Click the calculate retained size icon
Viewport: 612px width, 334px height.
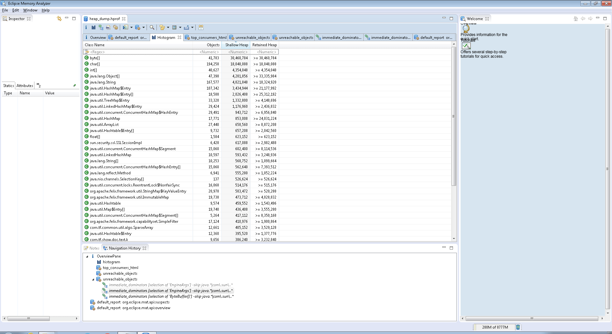click(x=174, y=27)
